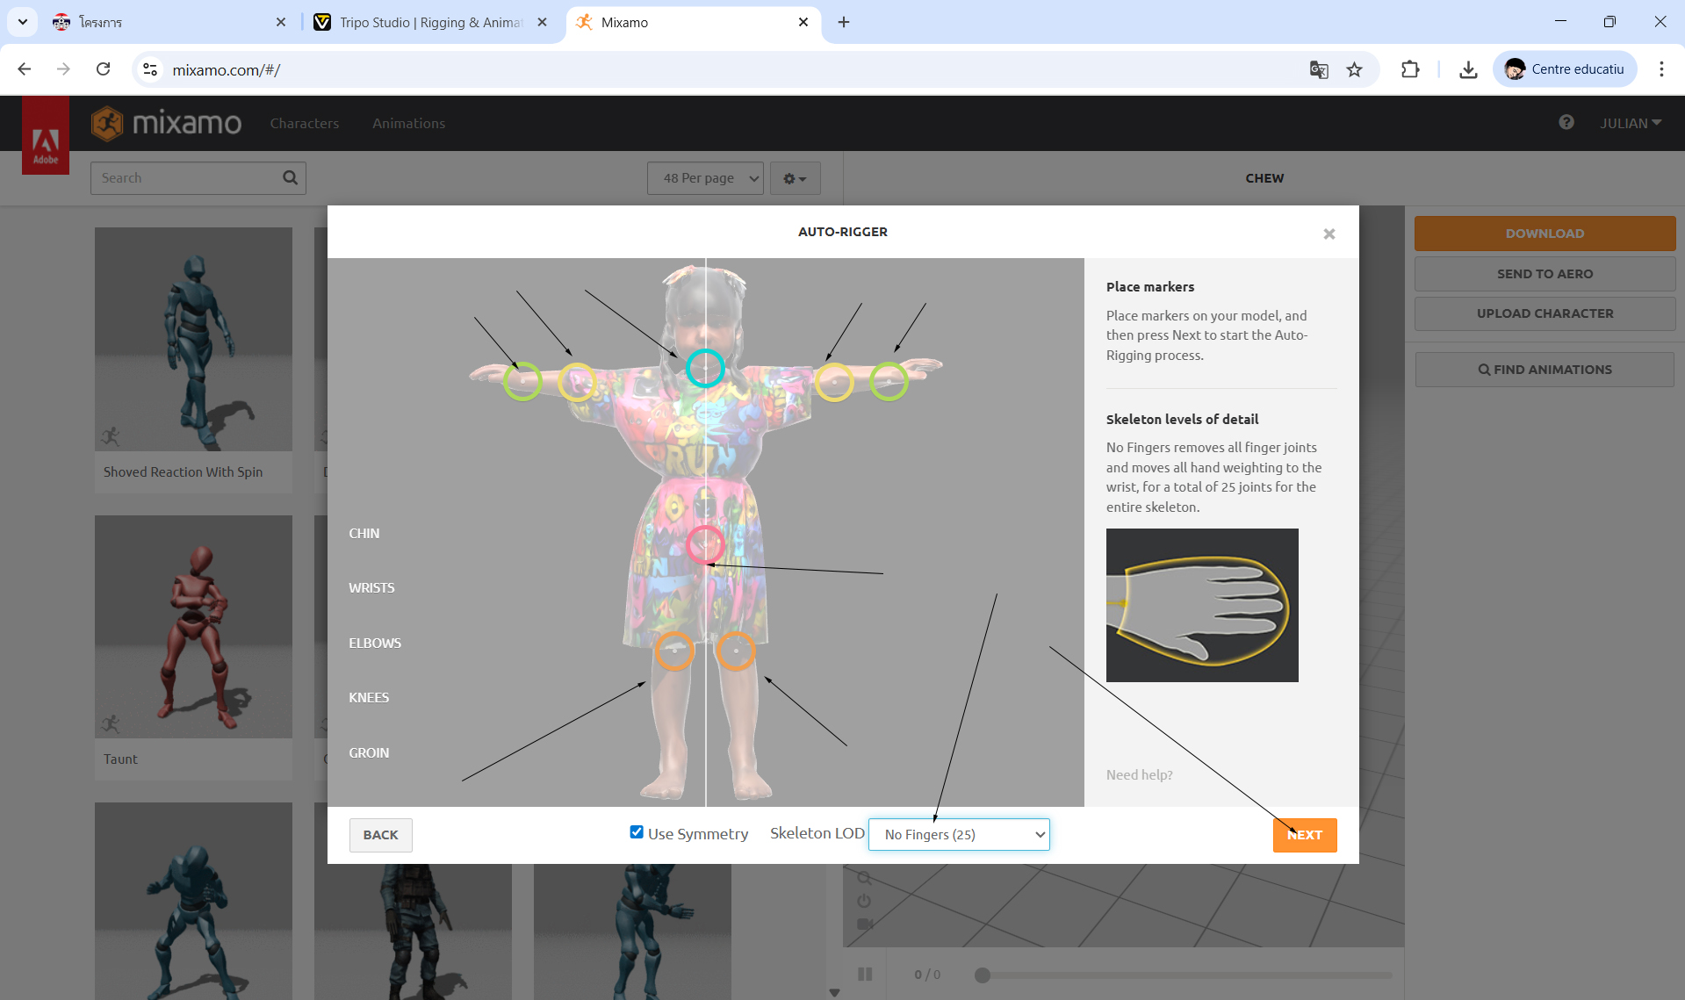
Task: Click the pink groin marker circle
Action: coord(704,544)
